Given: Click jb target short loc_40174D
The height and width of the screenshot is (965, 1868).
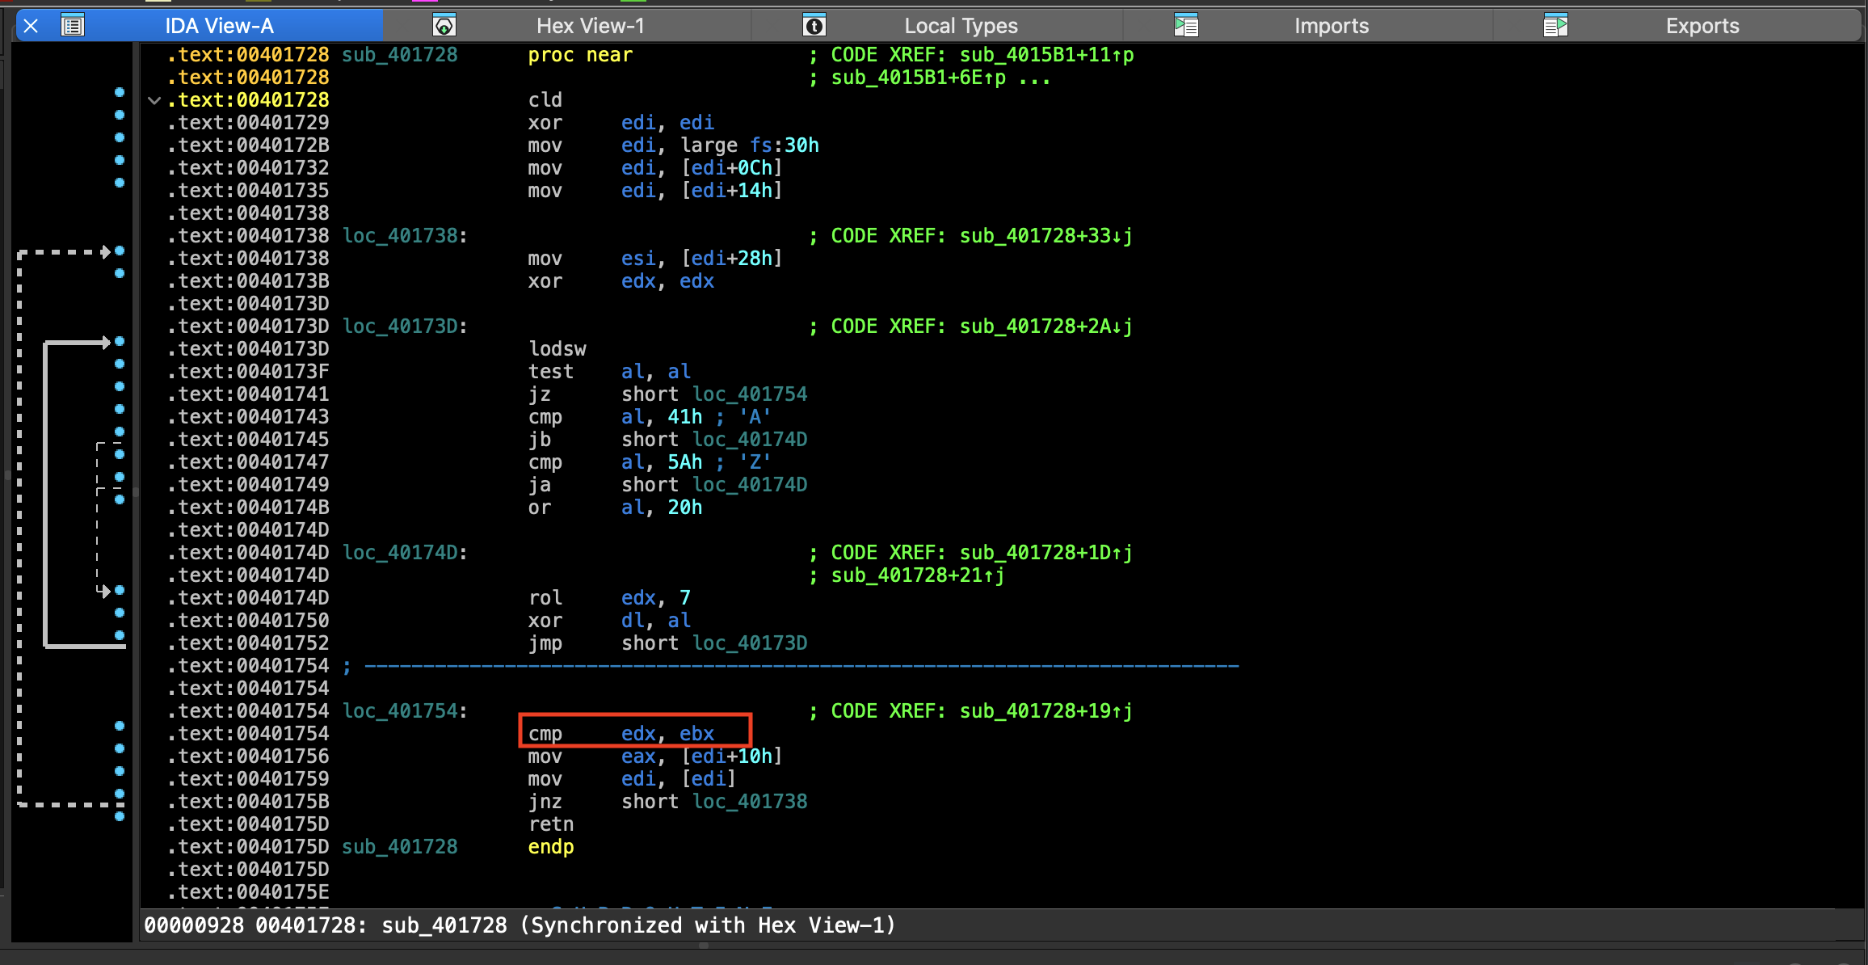Looking at the screenshot, I should 714,440.
